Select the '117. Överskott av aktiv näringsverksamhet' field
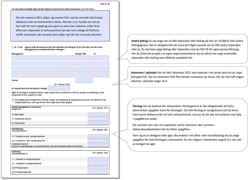The image size is (248, 180). [98, 136]
